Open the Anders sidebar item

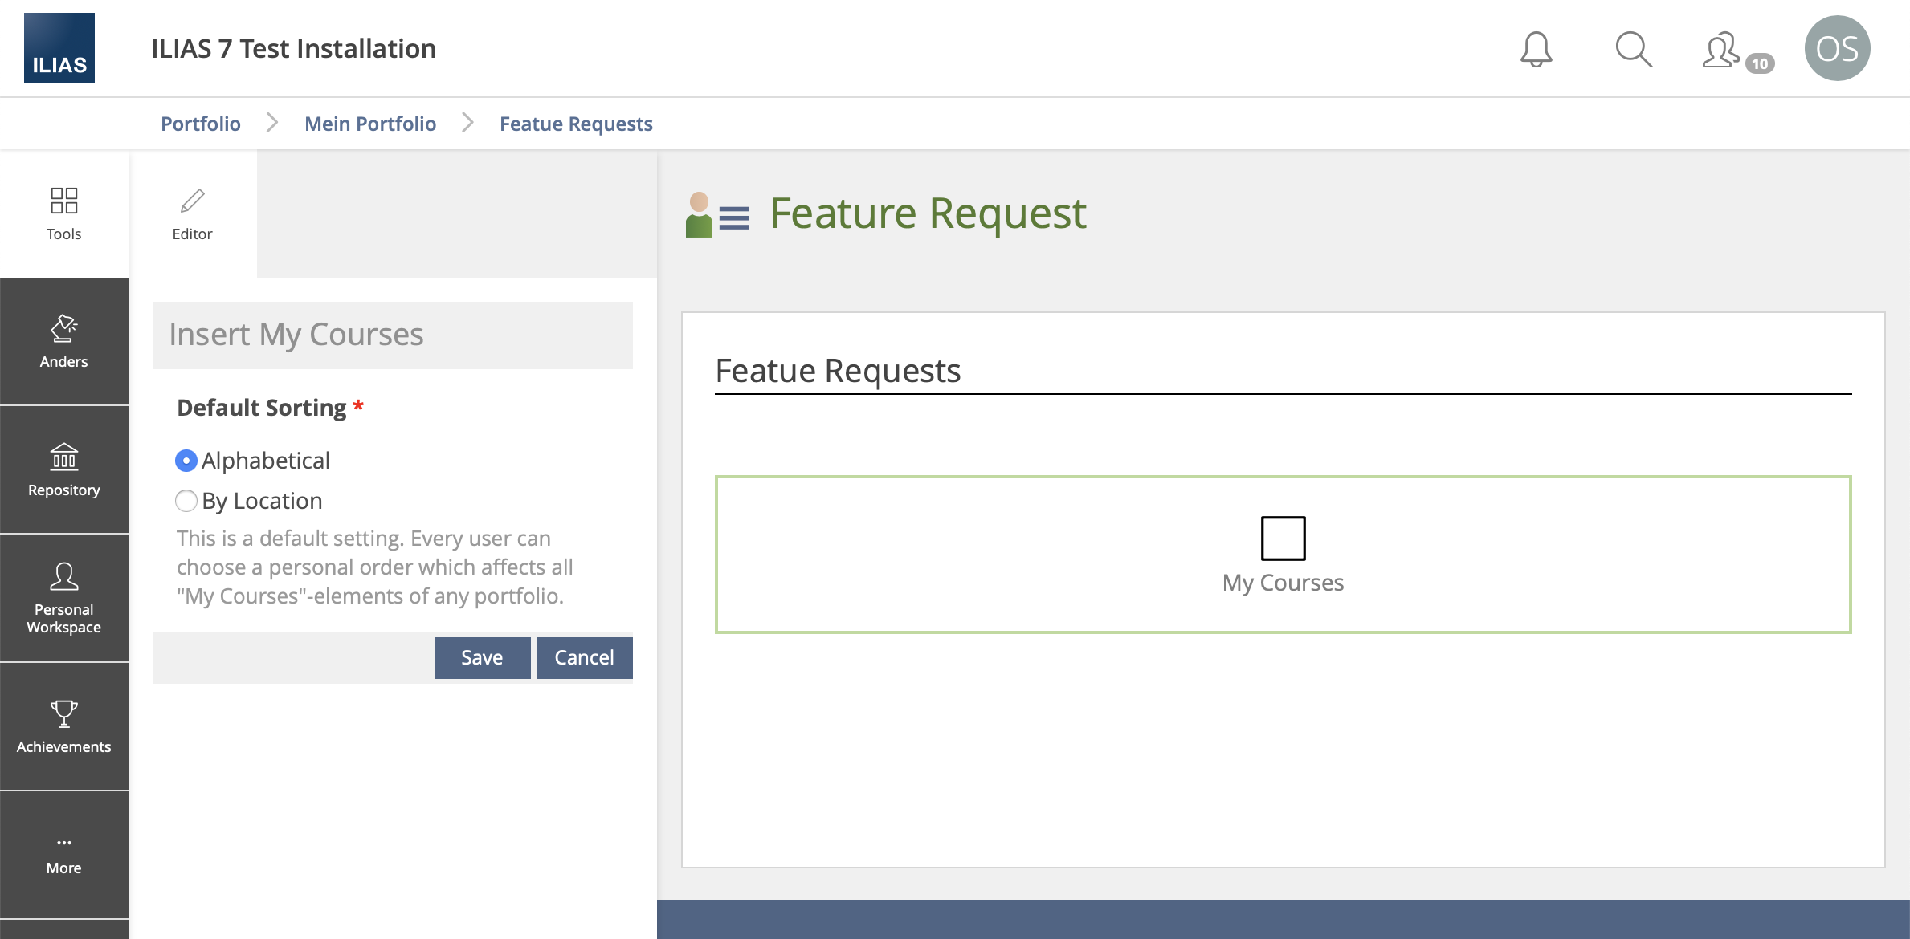(63, 341)
